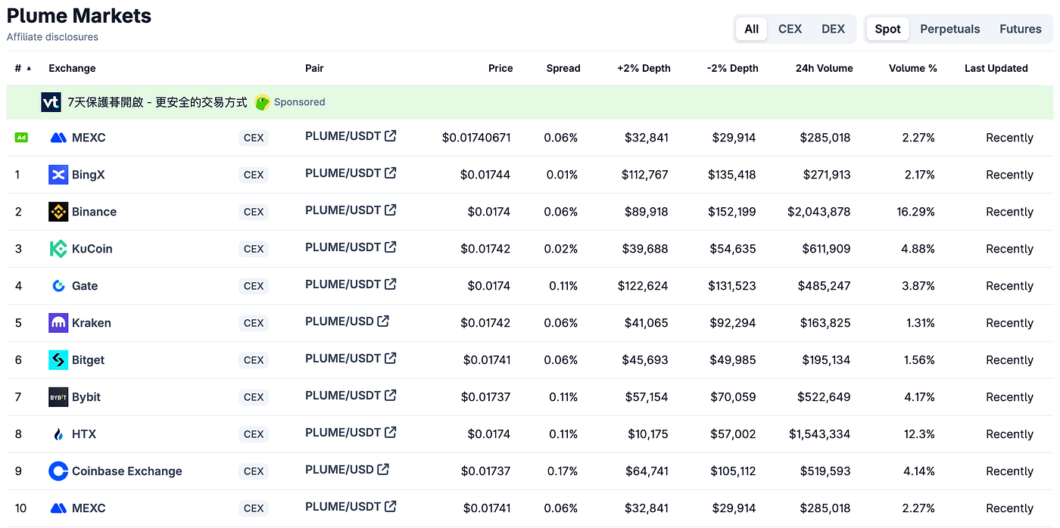The image size is (1060, 528).
Task: Open external link icon for KuCoin pair
Action: coord(391,247)
